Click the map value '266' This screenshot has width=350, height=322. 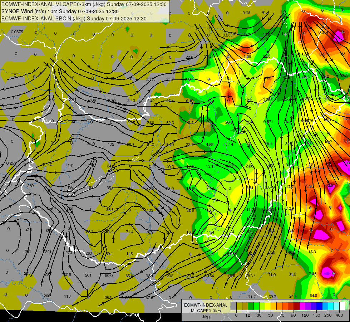pyautogui.click(x=47, y=296)
